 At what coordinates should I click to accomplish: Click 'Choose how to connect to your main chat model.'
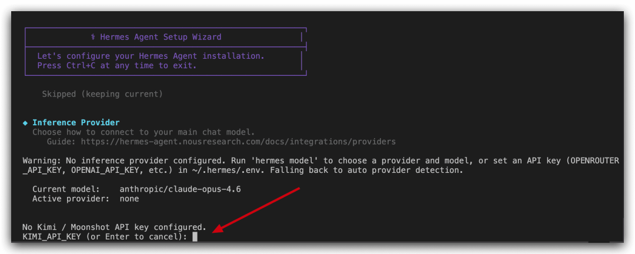point(144,132)
